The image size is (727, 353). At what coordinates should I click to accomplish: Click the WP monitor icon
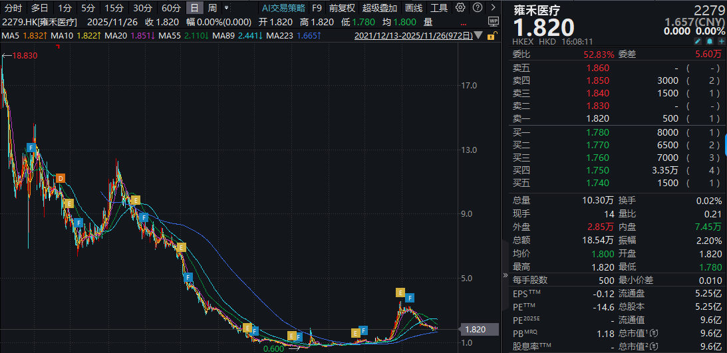(493, 21)
